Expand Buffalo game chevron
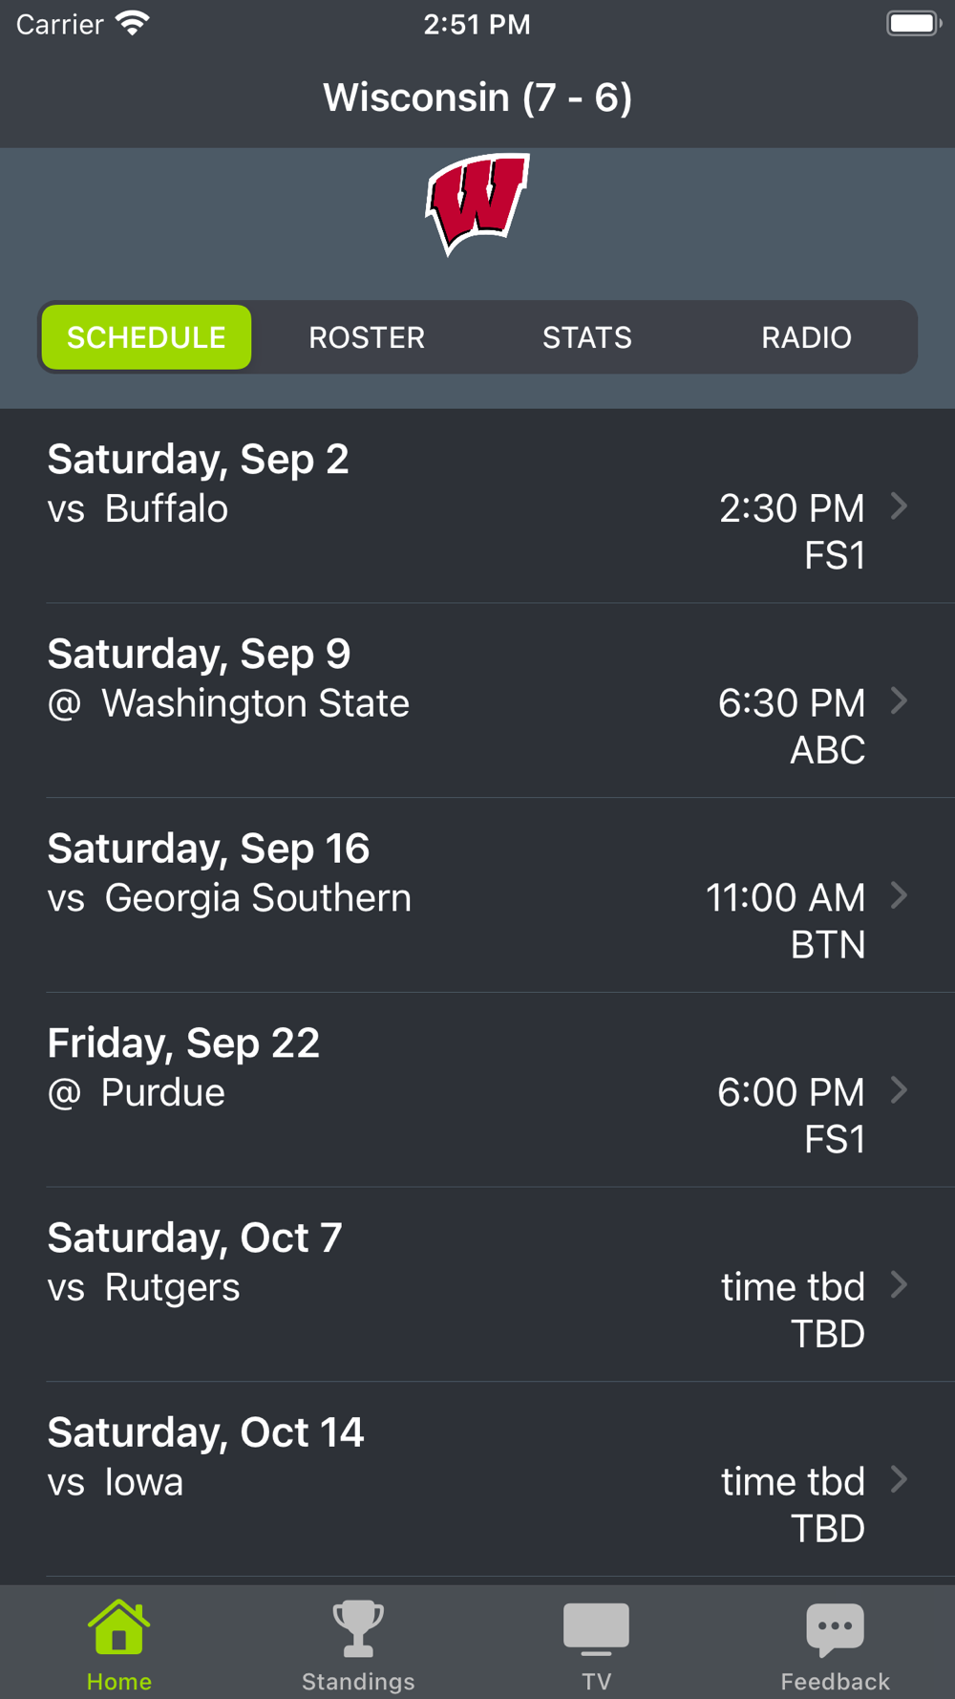Screen dimensions: 955x1699 pyautogui.click(x=899, y=506)
